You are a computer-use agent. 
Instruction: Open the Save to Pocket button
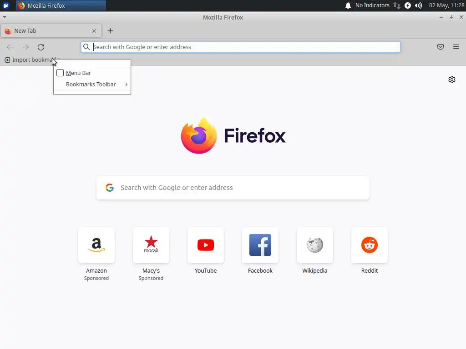(x=441, y=47)
